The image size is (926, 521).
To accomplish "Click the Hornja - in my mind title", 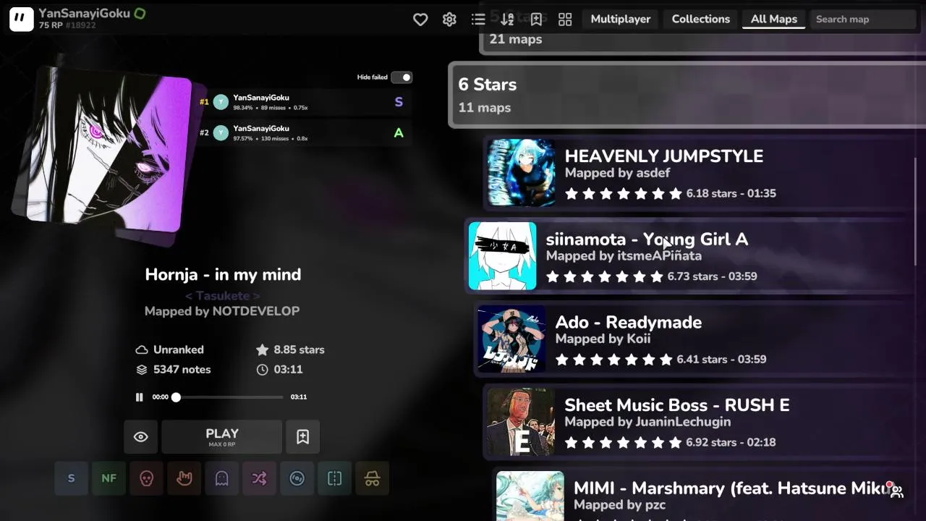I will click(x=223, y=275).
